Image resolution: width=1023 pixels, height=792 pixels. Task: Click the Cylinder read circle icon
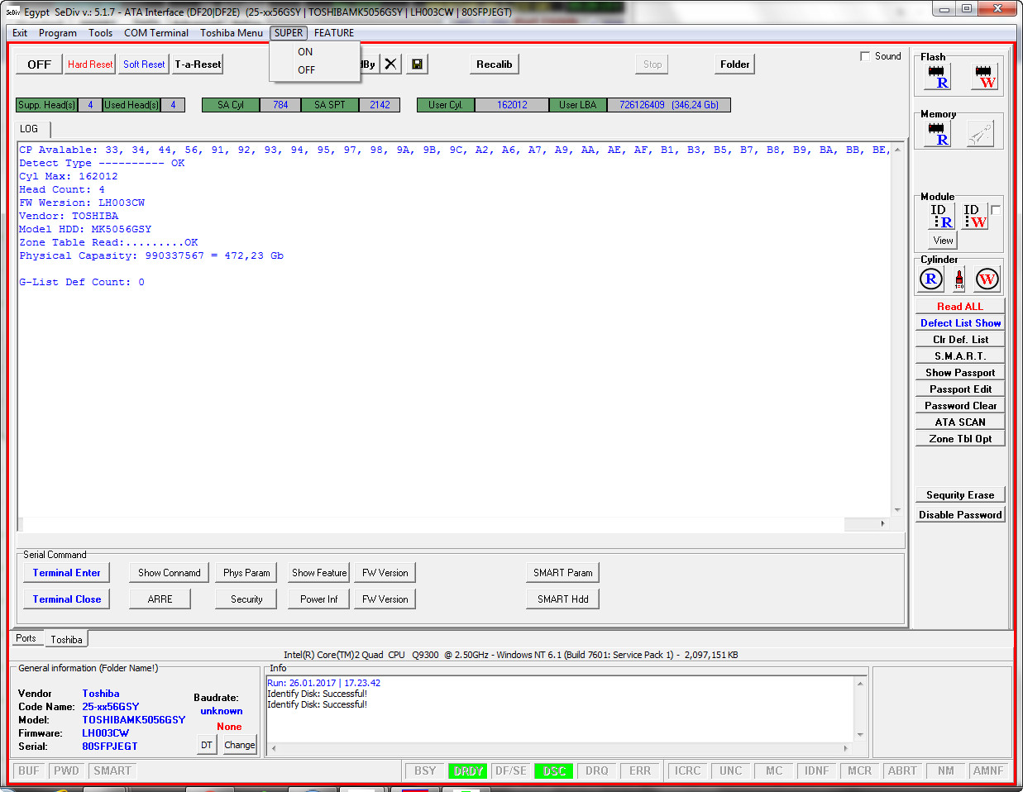(x=931, y=279)
